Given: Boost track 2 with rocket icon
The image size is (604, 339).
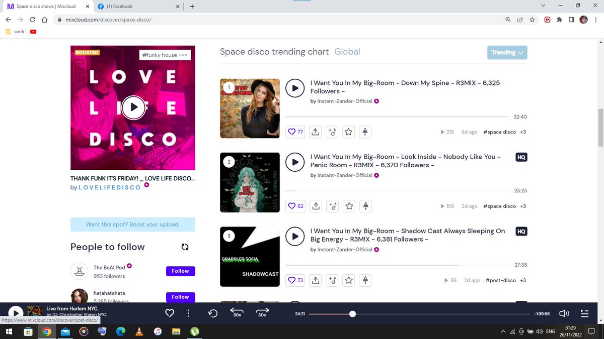Looking at the screenshot, I should click(x=365, y=206).
